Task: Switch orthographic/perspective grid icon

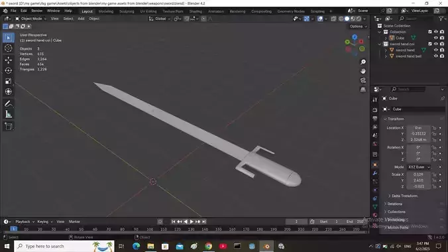Action: [x=363, y=90]
